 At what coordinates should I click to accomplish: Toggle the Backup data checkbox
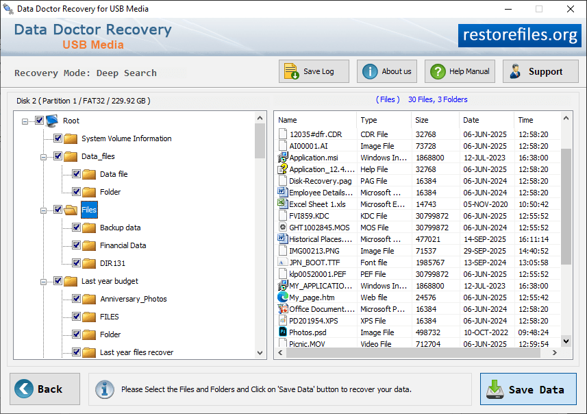(x=76, y=227)
